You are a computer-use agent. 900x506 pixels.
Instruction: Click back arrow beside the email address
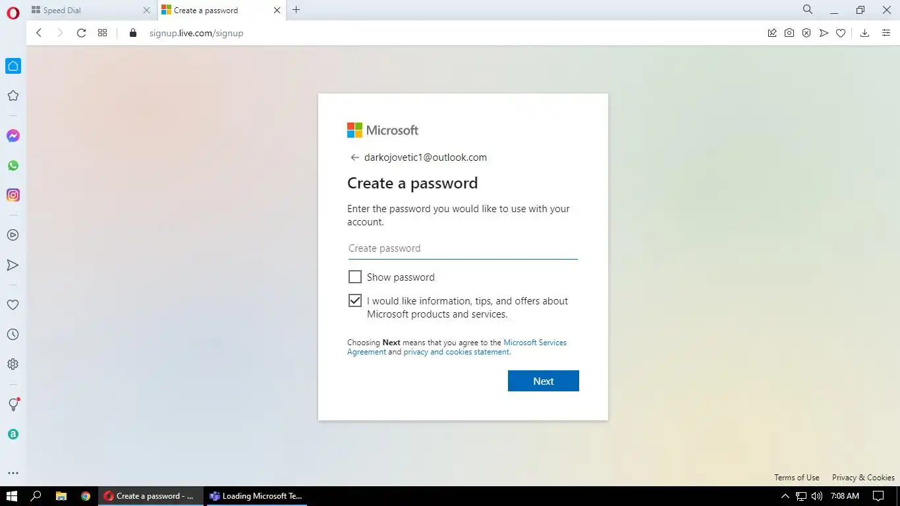click(x=354, y=157)
